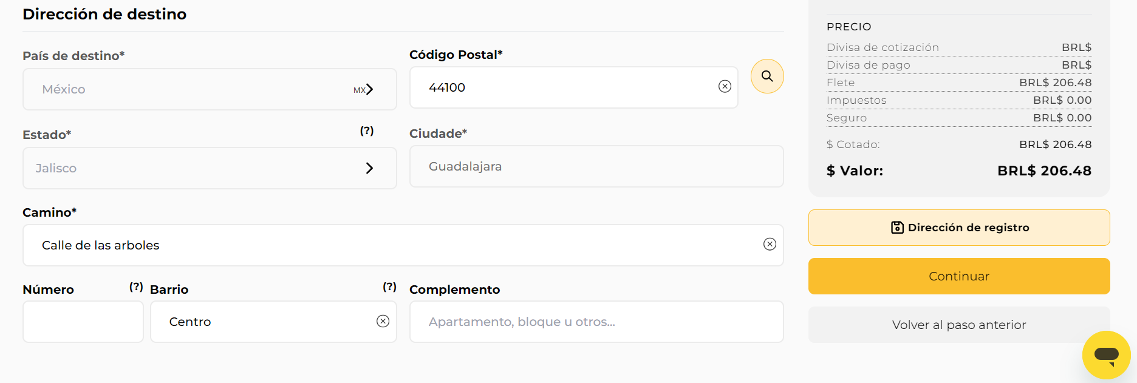
Task: Click the postal code search magnifier icon
Action: pos(767,76)
